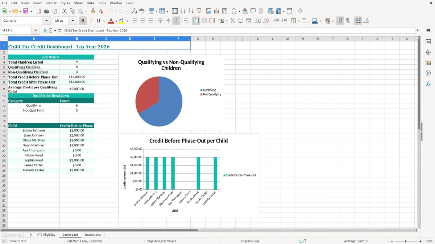Copy the selection via toolbar icon

pos(72,11)
